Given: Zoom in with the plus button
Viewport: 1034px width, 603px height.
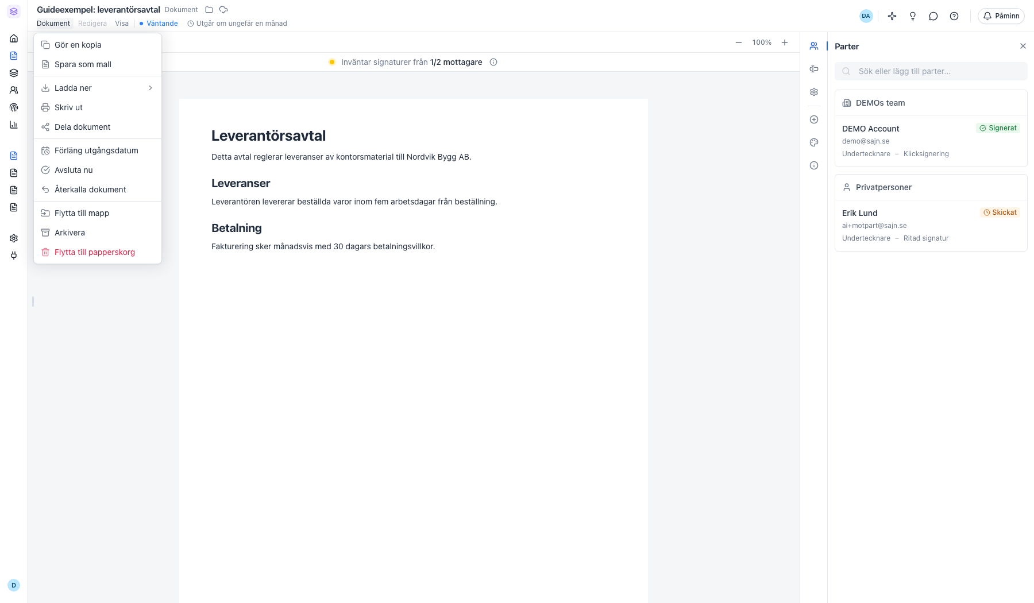Looking at the screenshot, I should pyautogui.click(x=785, y=42).
